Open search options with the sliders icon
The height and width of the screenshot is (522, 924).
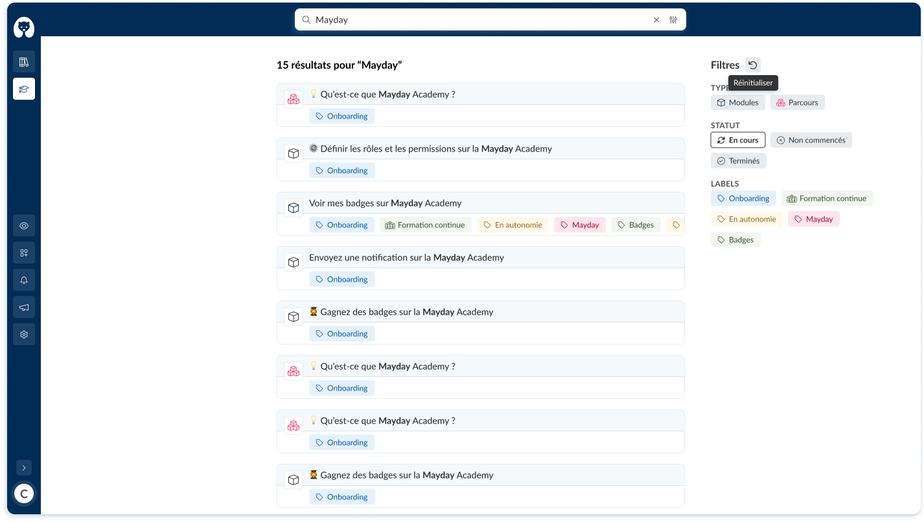coord(673,19)
